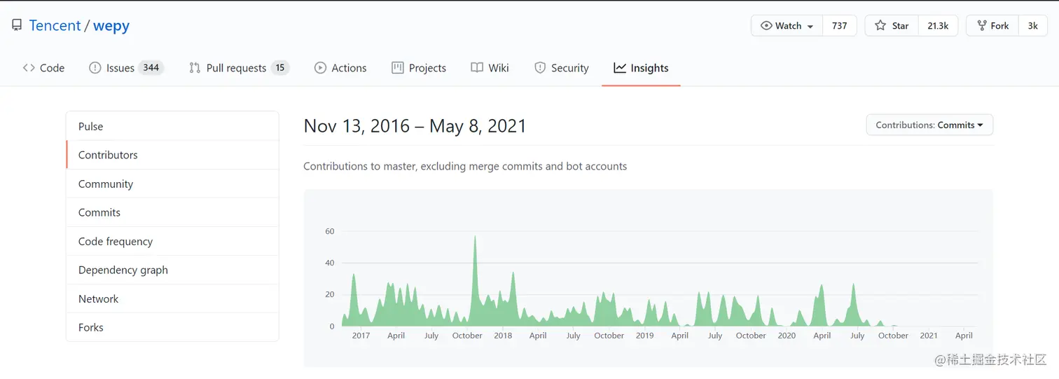Click the 2020 axis label

click(787, 336)
